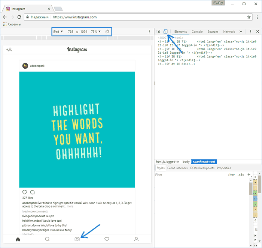
Task: Toggle the :hov element state panel
Action: [x=231, y=175]
